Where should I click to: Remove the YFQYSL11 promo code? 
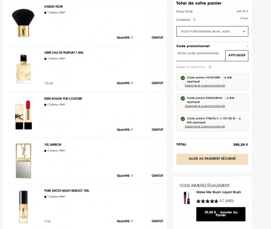[205, 126]
